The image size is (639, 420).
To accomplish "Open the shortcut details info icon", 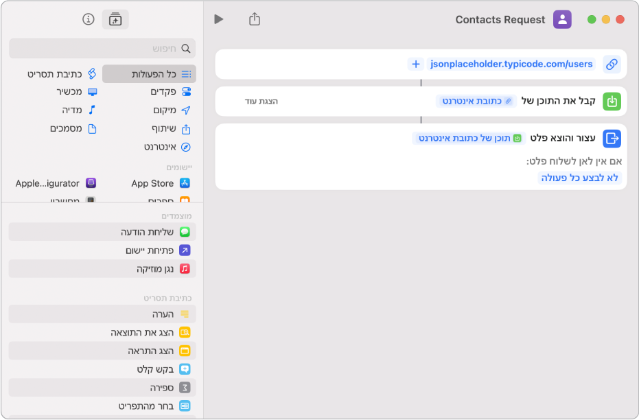I will click(88, 19).
